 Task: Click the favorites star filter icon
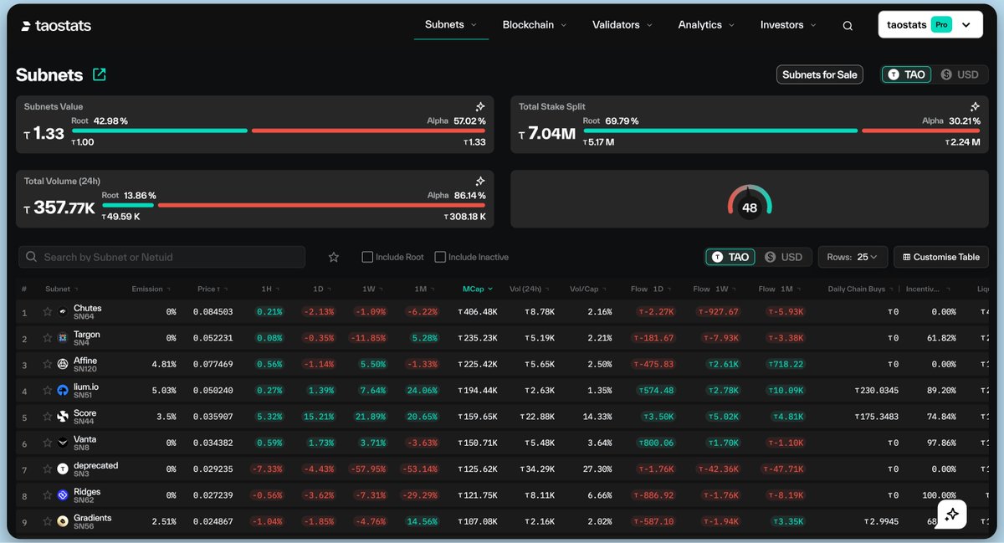tap(334, 257)
